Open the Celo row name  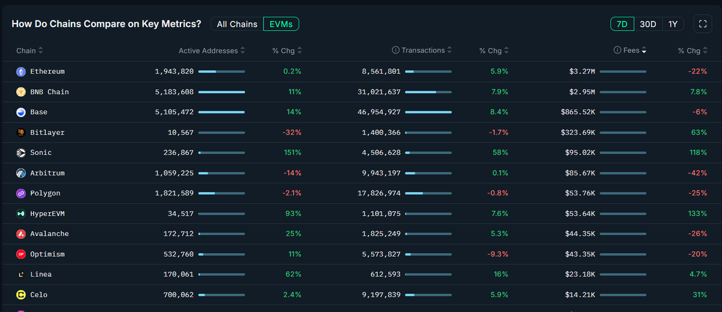(x=39, y=295)
